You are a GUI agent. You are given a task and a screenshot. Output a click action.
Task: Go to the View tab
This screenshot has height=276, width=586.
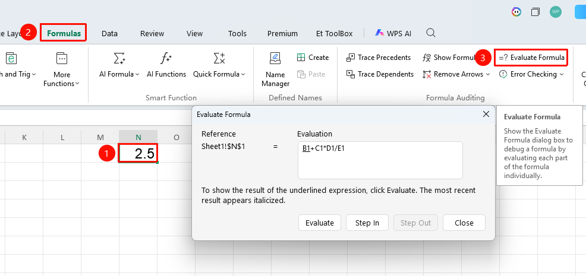point(194,33)
